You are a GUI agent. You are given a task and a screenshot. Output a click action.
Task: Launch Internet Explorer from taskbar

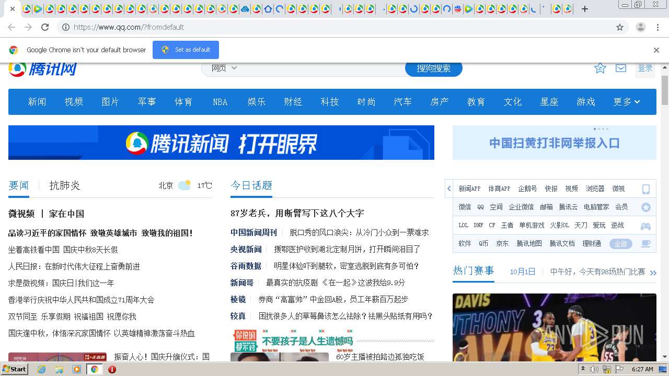41,369
